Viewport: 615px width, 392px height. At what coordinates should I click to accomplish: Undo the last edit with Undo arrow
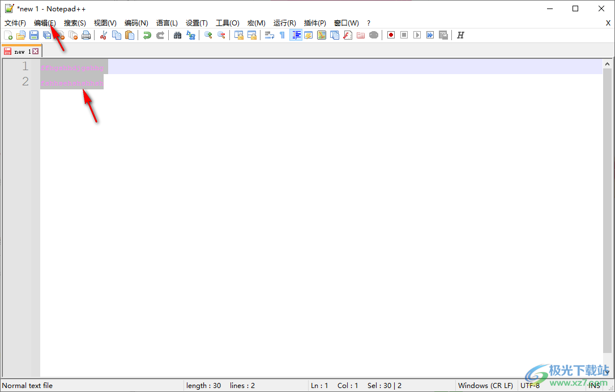(146, 35)
